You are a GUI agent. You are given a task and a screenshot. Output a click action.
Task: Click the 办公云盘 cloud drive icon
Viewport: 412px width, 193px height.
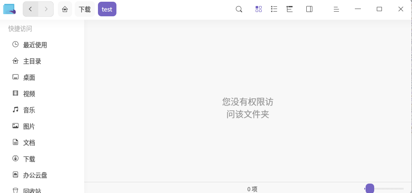coord(15,175)
